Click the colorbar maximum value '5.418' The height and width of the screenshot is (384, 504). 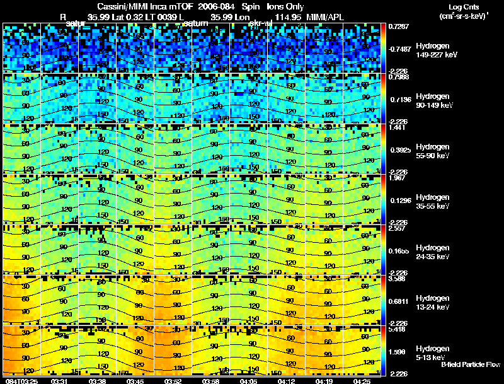pos(397,330)
